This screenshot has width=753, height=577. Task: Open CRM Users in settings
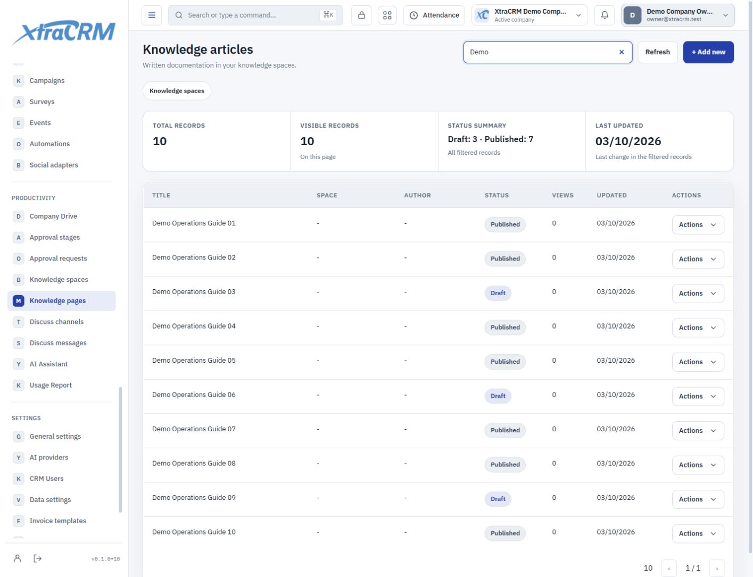pos(62,479)
